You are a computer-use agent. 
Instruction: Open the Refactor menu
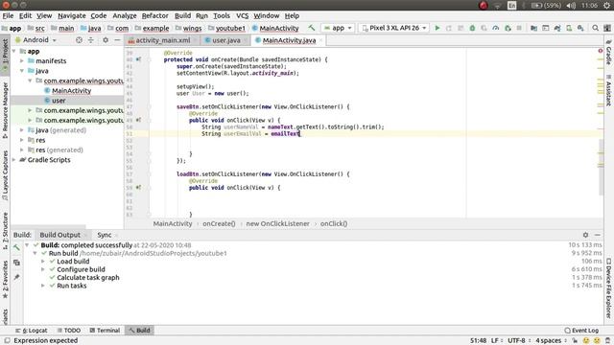coord(155,15)
